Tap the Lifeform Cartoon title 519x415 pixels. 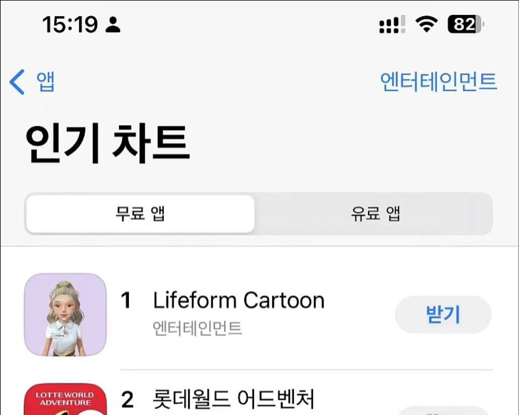click(238, 300)
